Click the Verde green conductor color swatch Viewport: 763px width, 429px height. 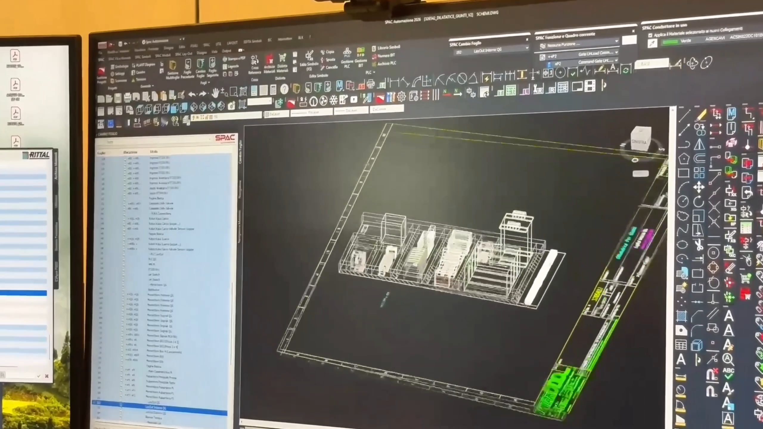click(670, 42)
